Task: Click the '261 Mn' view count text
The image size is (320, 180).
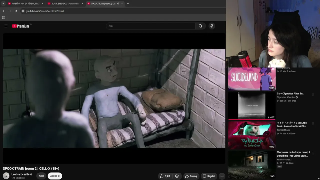Action: pyautogui.click(x=283, y=101)
